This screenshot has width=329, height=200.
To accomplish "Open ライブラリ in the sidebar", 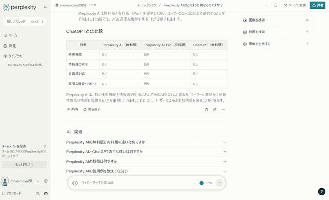I will 13,56.
